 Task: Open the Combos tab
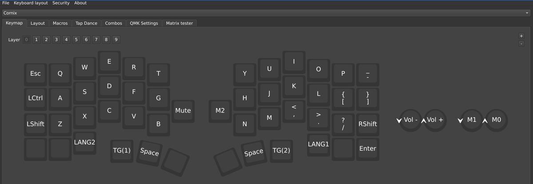click(114, 23)
